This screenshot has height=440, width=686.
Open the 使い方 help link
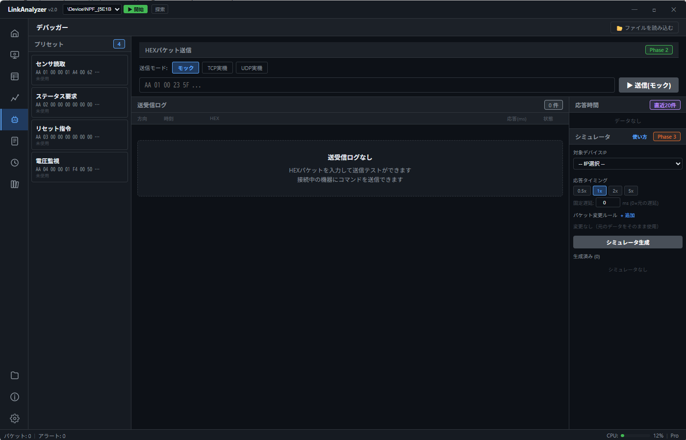tap(639, 137)
